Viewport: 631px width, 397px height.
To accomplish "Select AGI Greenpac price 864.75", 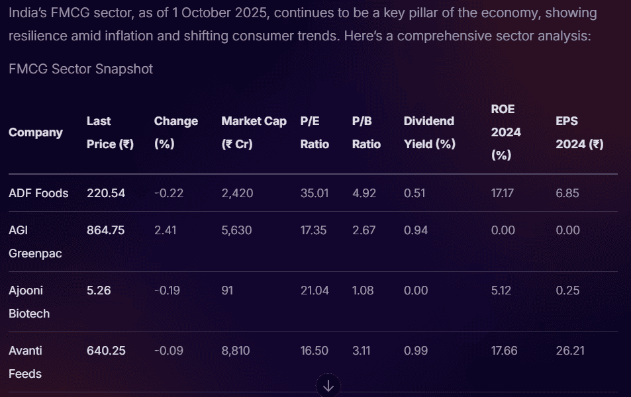I will point(106,230).
